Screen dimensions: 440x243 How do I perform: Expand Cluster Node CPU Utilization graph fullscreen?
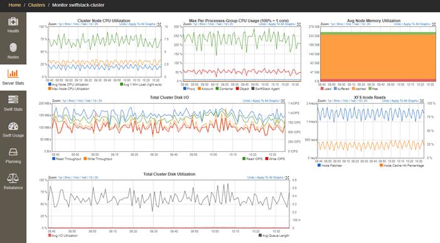(x=159, y=24)
